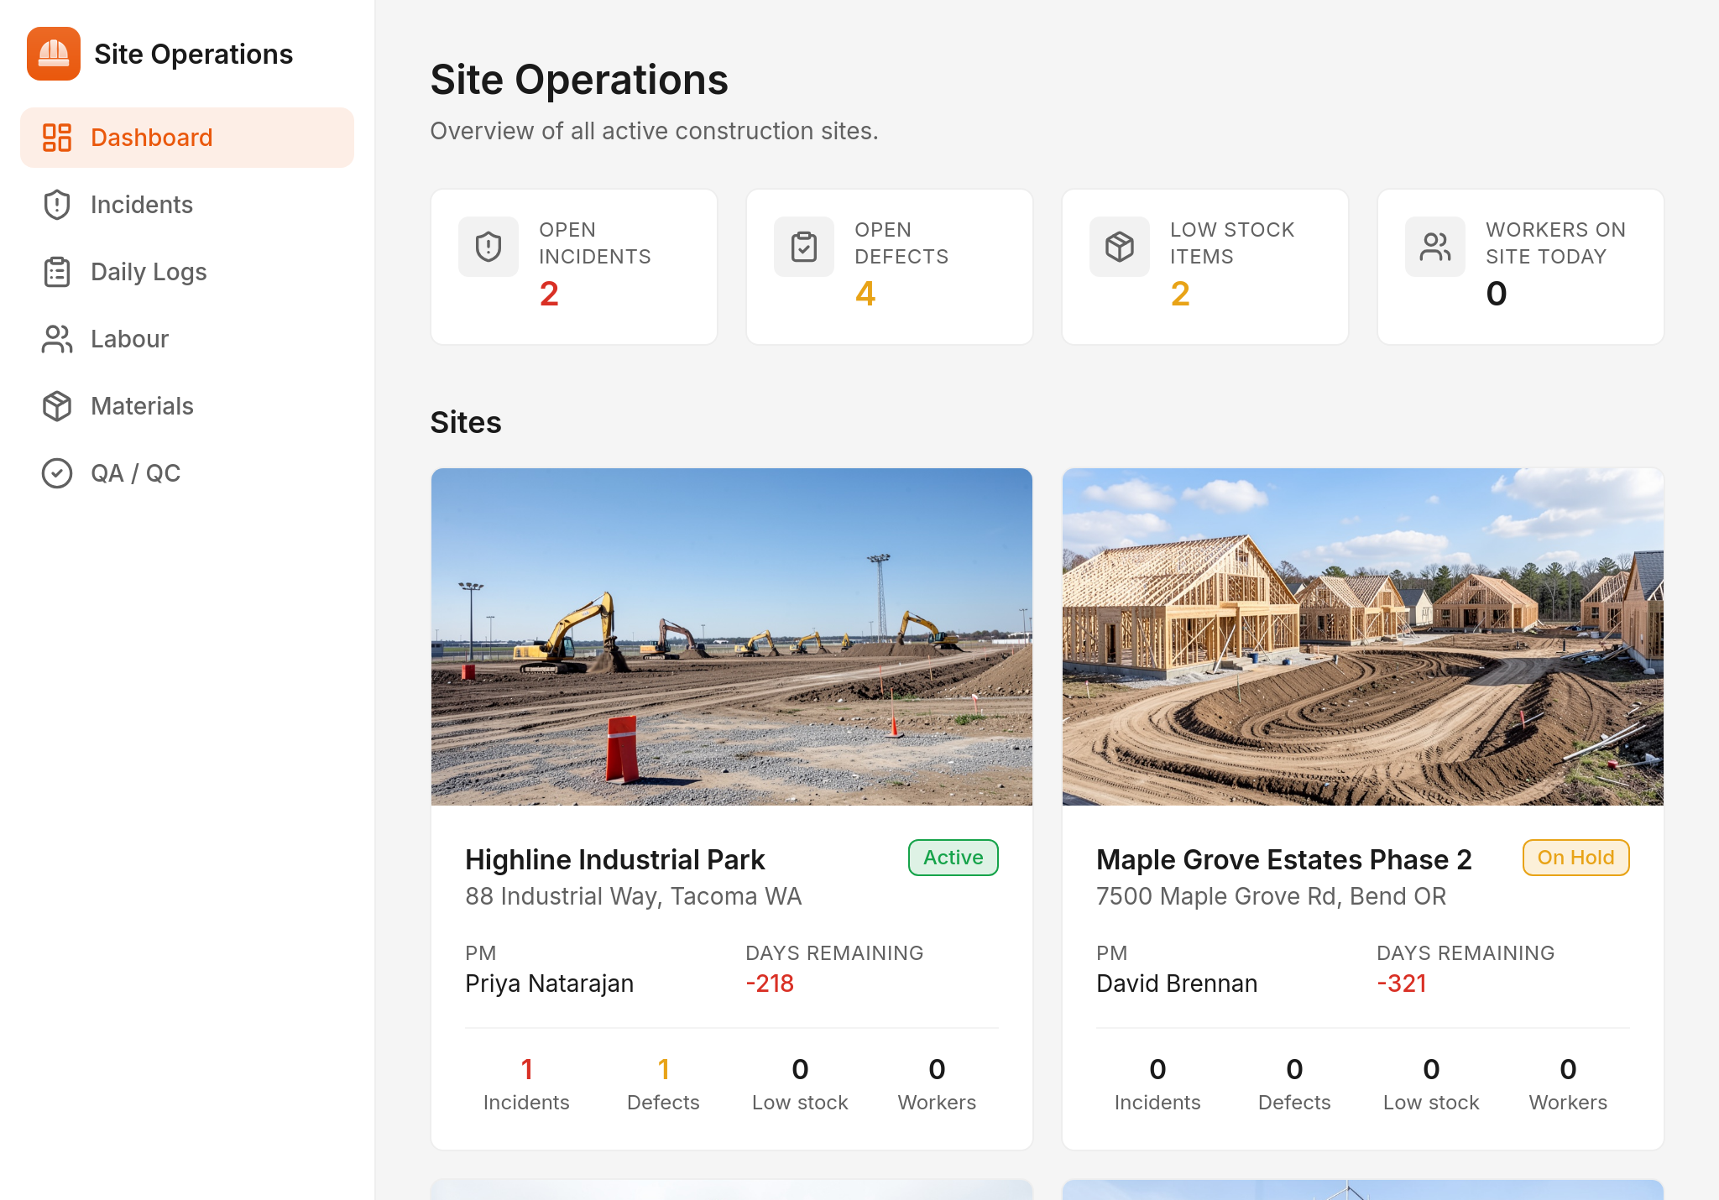Screen dimensions: 1719x1200
Task: Click the address 7500 Maple Grove Rd, Bend OR
Action: 1272,896
